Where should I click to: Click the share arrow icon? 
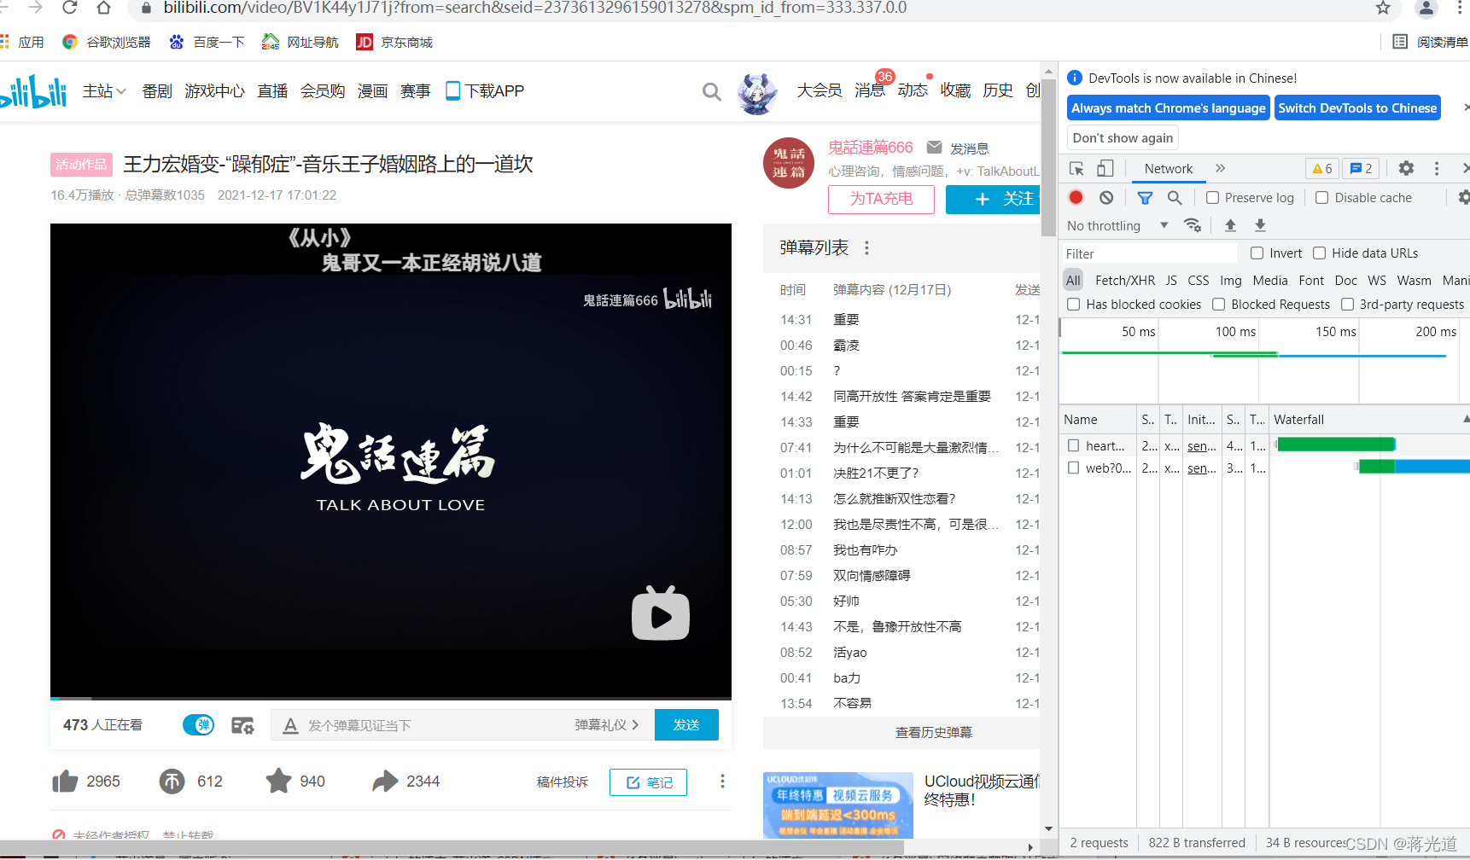386,781
